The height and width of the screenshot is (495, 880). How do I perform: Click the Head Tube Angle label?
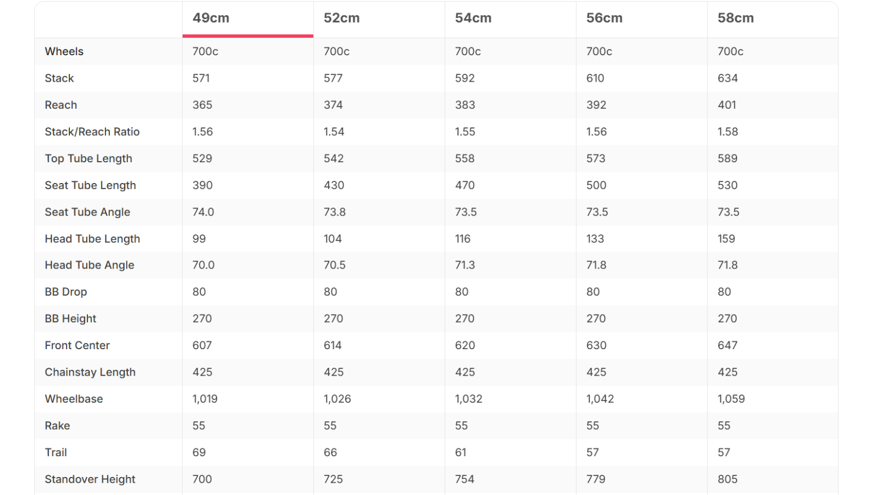tap(90, 265)
